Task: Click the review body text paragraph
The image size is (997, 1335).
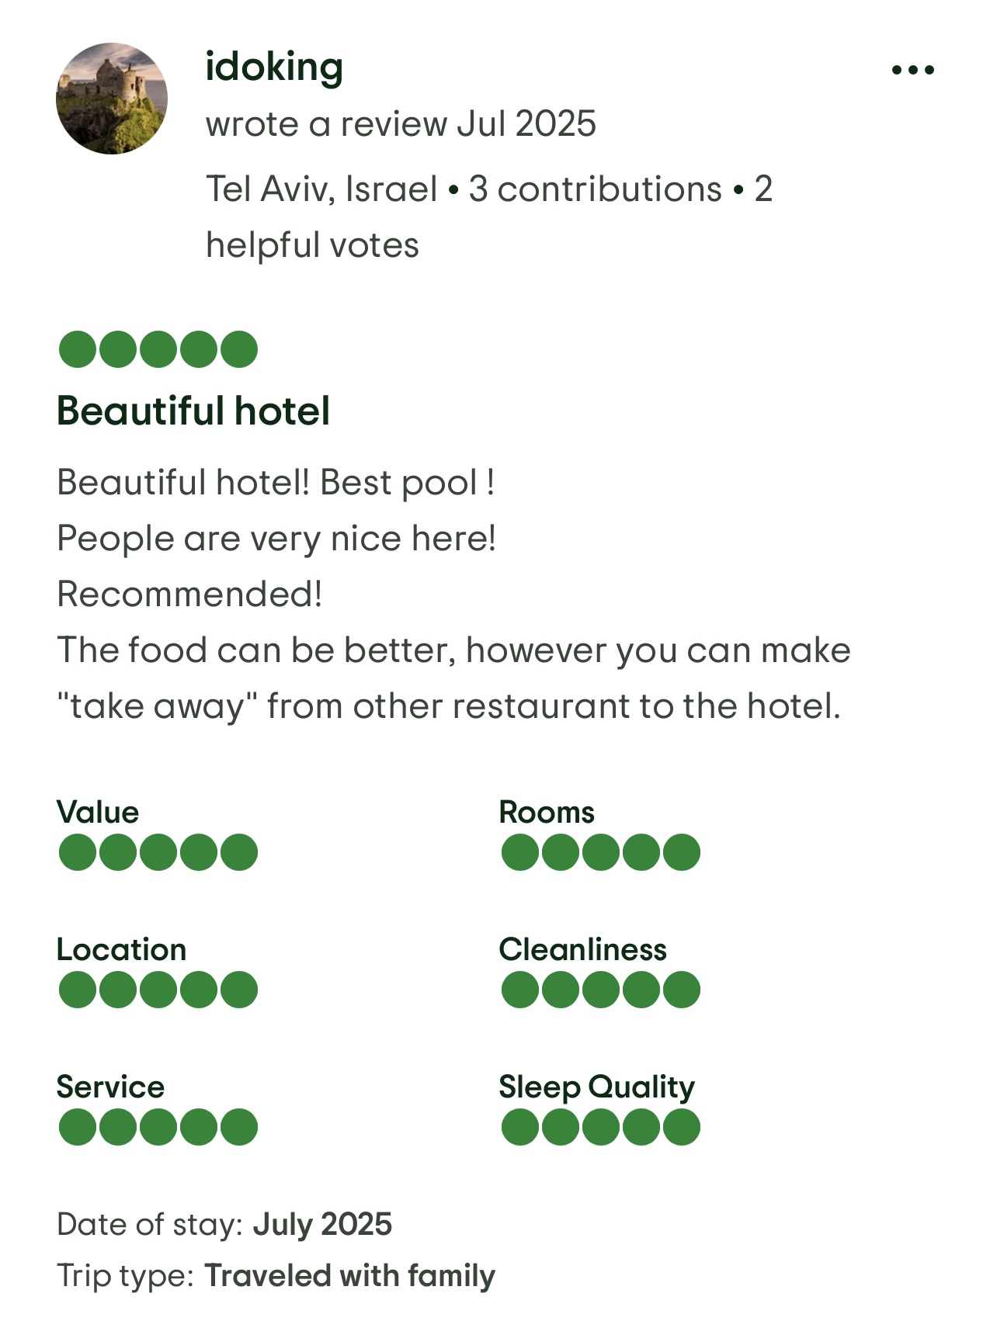Action: 453,595
